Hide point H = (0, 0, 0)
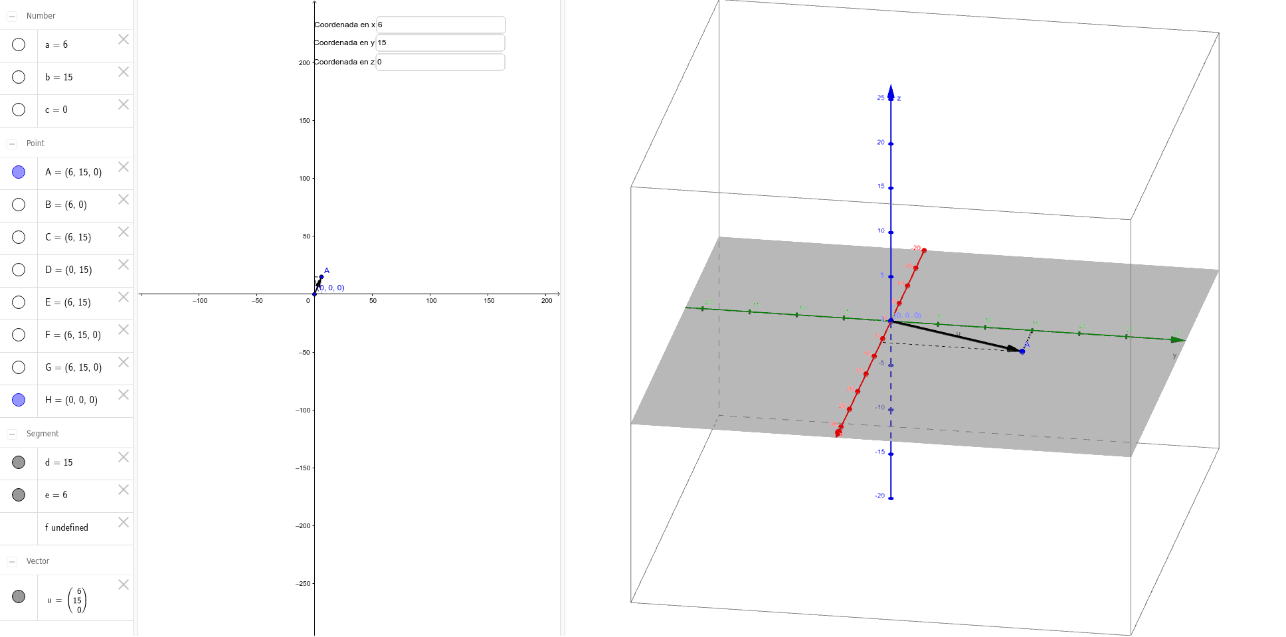 (19, 399)
